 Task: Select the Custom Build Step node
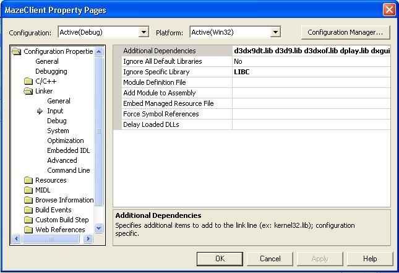coord(62,220)
